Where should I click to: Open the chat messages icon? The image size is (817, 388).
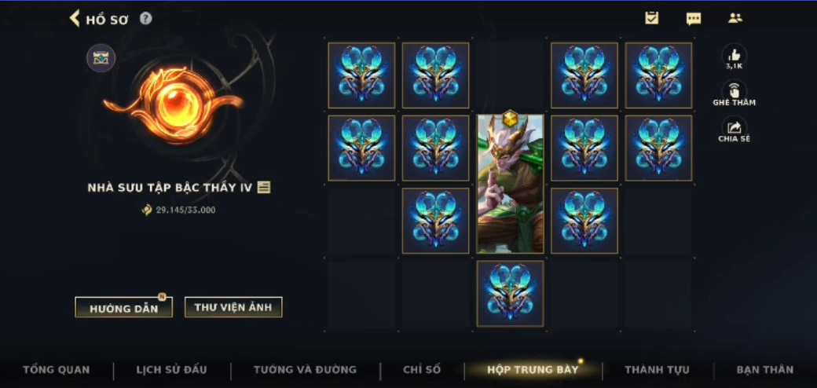(x=693, y=20)
